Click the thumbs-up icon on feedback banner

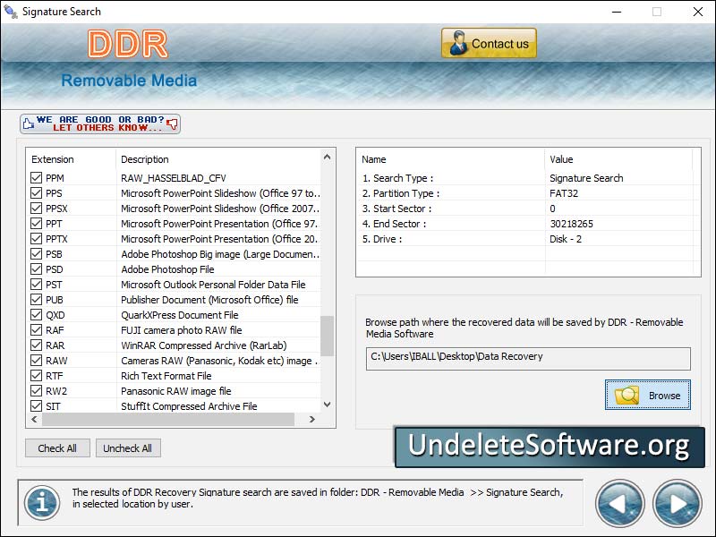(29, 124)
